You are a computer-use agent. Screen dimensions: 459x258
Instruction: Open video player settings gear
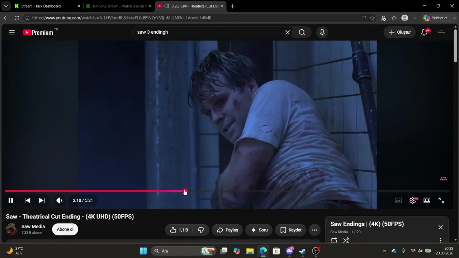point(413,200)
